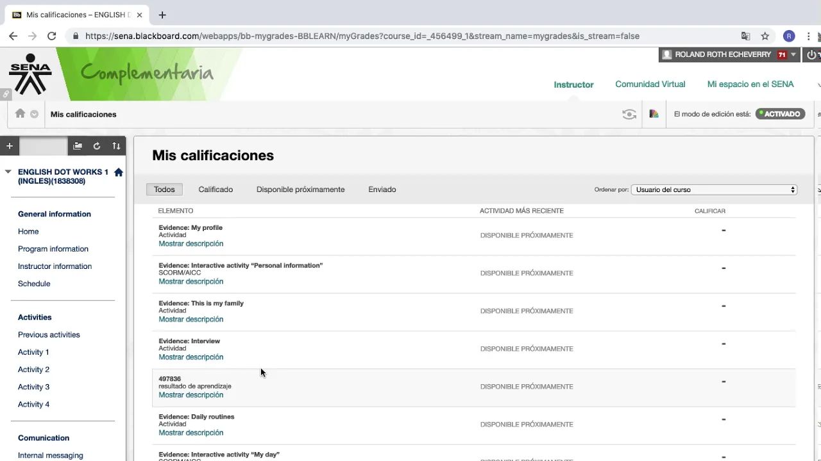Click the Mis calificaciones page heading
Viewport: 821px width, 461px height.
213,156
